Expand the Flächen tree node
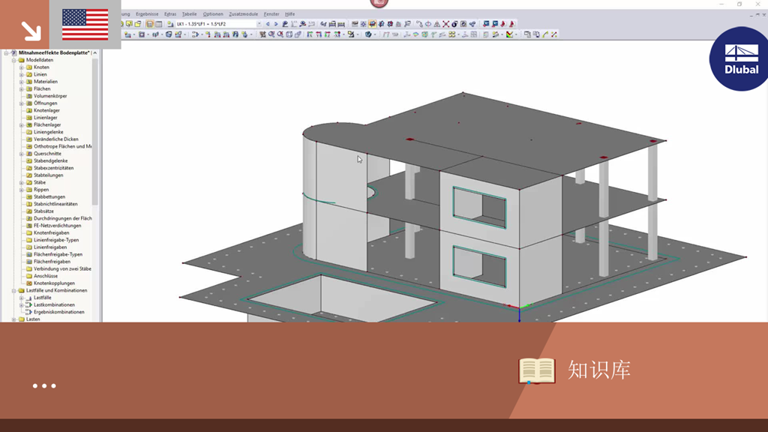Viewport: 768px width, 432px height. (22, 89)
